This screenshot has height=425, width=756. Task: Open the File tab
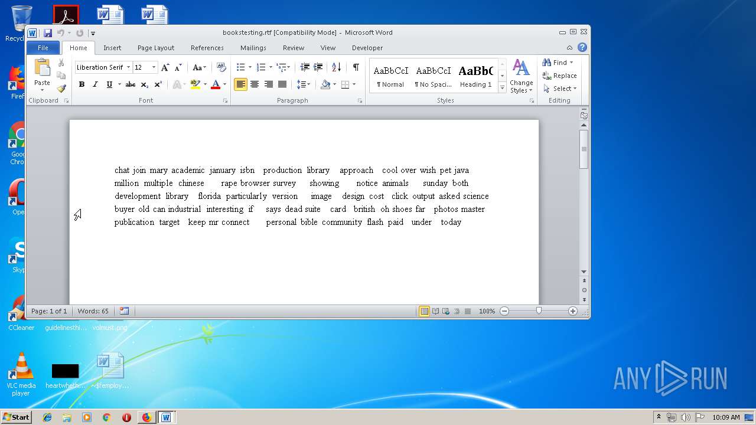[x=43, y=48]
